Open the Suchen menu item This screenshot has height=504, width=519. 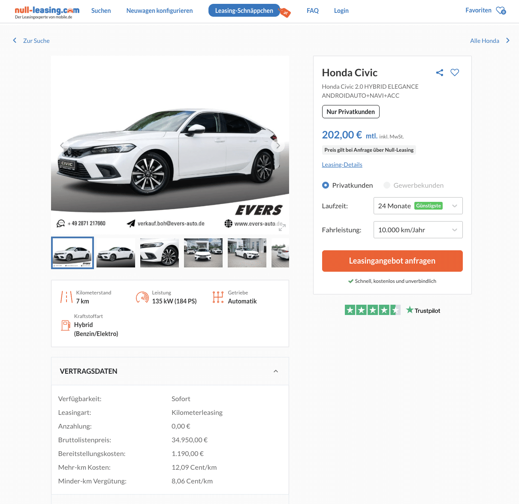101,11
